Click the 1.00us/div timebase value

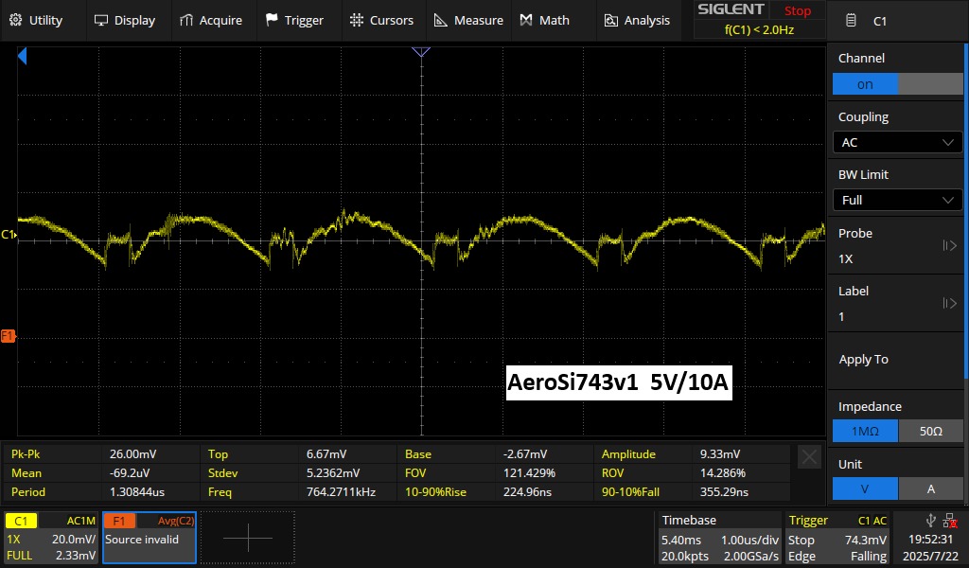[749, 540]
